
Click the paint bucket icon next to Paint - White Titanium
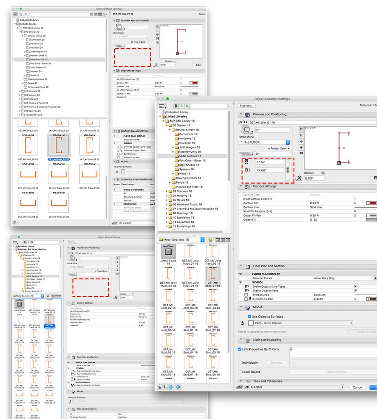(x=242, y=323)
